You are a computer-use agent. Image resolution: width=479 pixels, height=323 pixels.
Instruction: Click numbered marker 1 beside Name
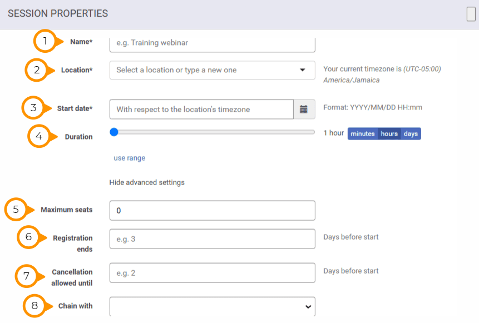45,41
